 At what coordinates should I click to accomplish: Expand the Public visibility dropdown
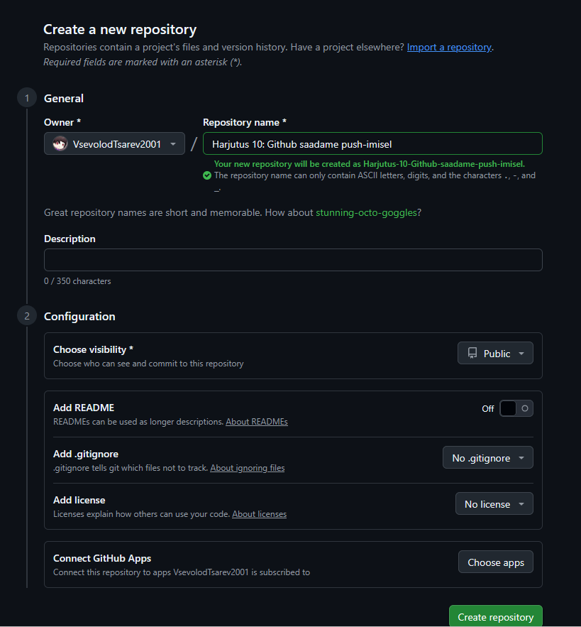[x=495, y=354]
